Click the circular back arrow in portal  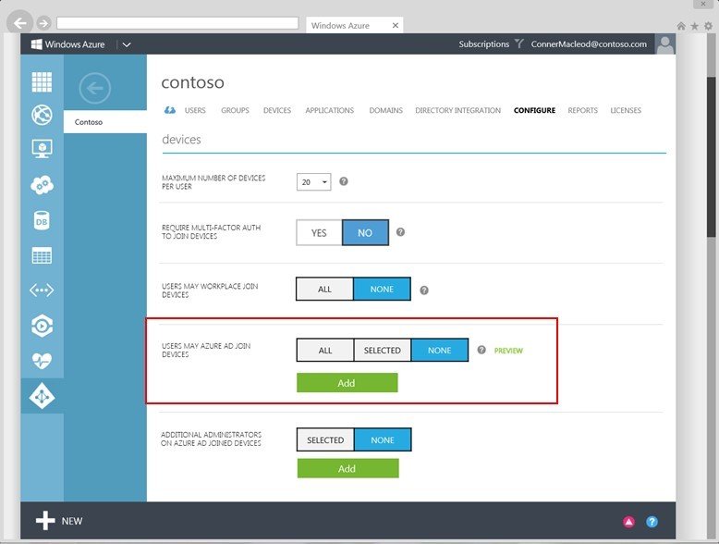click(95, 88)
